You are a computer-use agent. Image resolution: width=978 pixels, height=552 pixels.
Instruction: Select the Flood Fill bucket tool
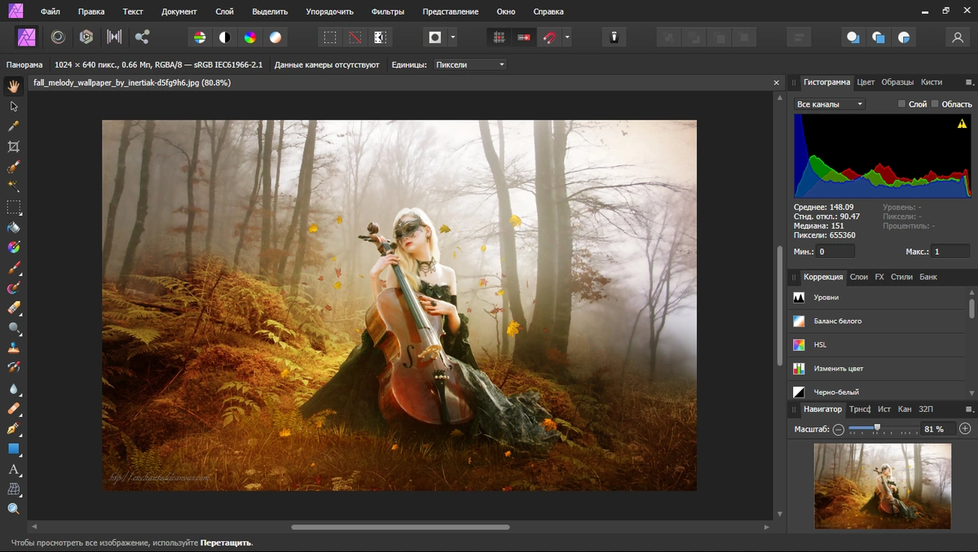[x=14, y=227]
